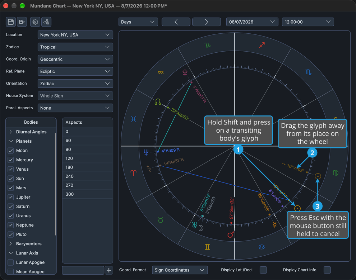Click the Mercury glyph on the wheel
Screen dimensions: 356x280
[275, 225]
